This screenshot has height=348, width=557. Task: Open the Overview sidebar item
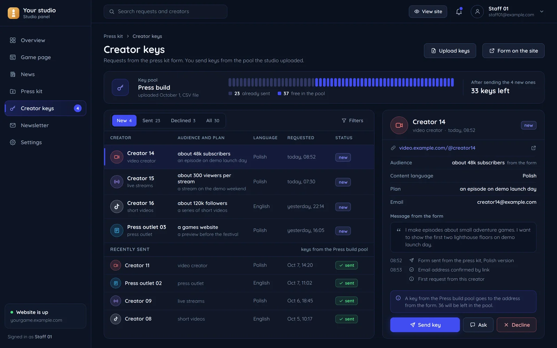click(45, 40)
